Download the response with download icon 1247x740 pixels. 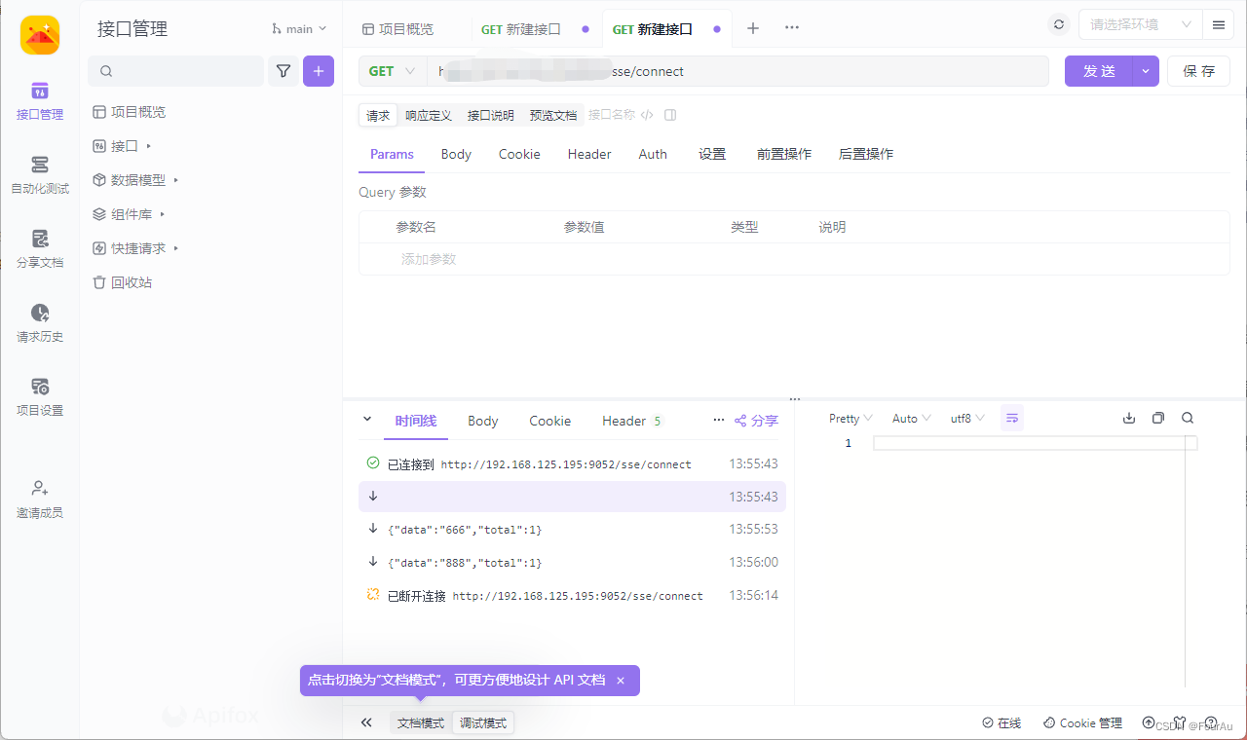pyautogui.click(x=1129, y=419)
